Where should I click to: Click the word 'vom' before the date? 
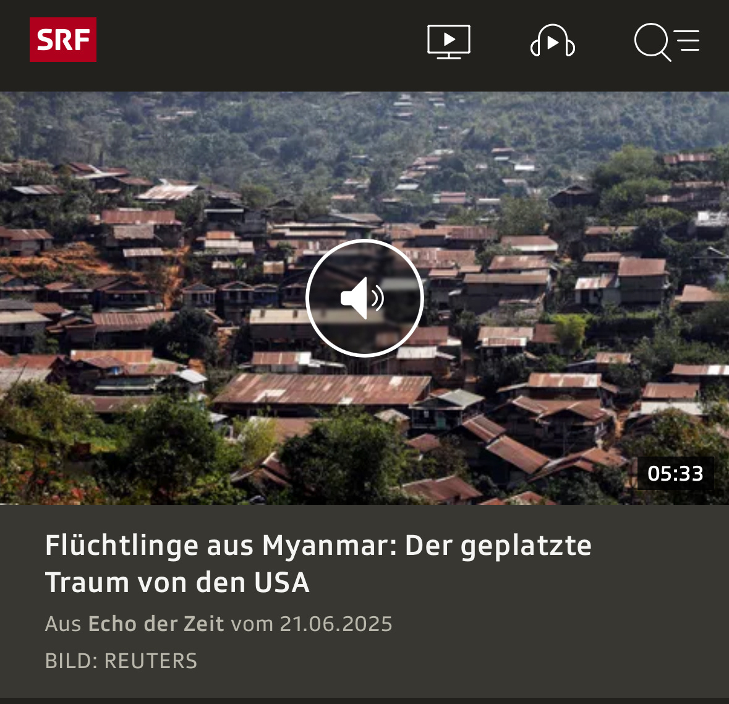point(252,624)
